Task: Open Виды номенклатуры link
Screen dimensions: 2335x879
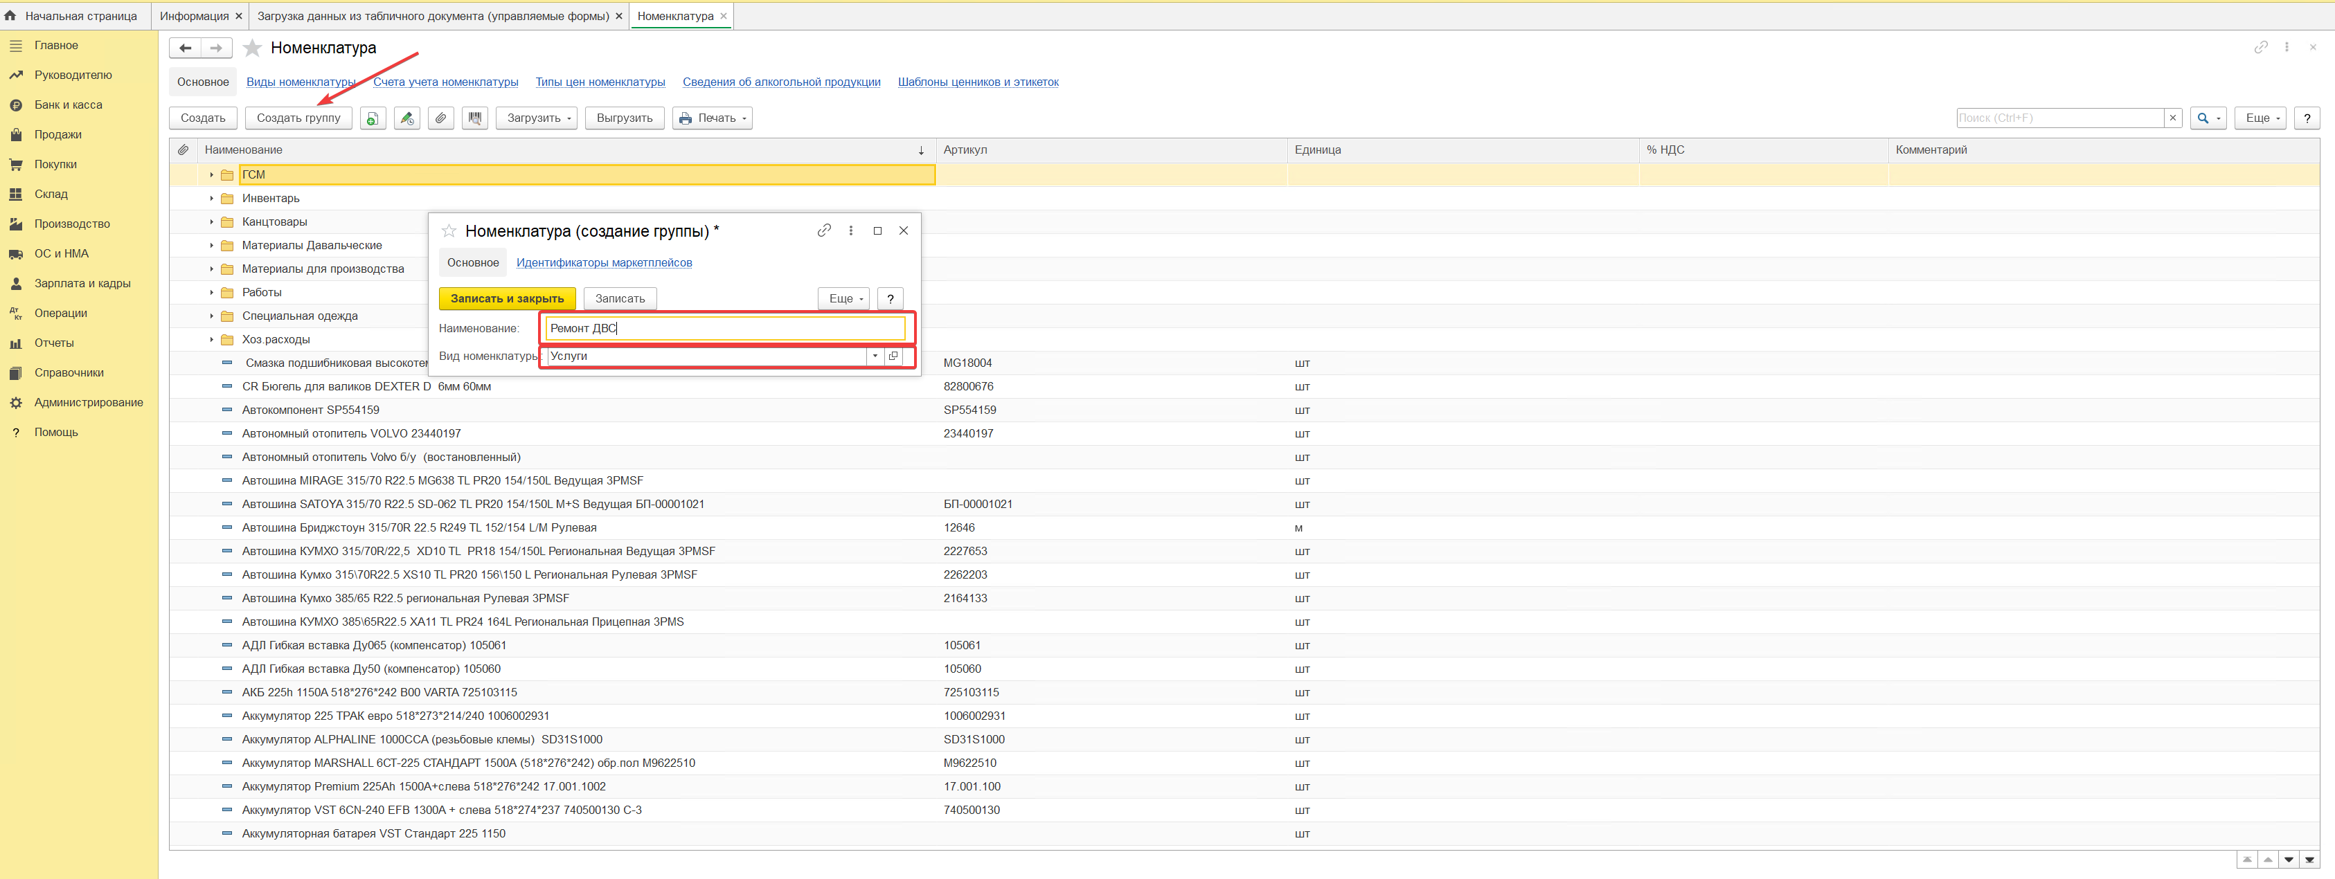Action: point(301,82)
